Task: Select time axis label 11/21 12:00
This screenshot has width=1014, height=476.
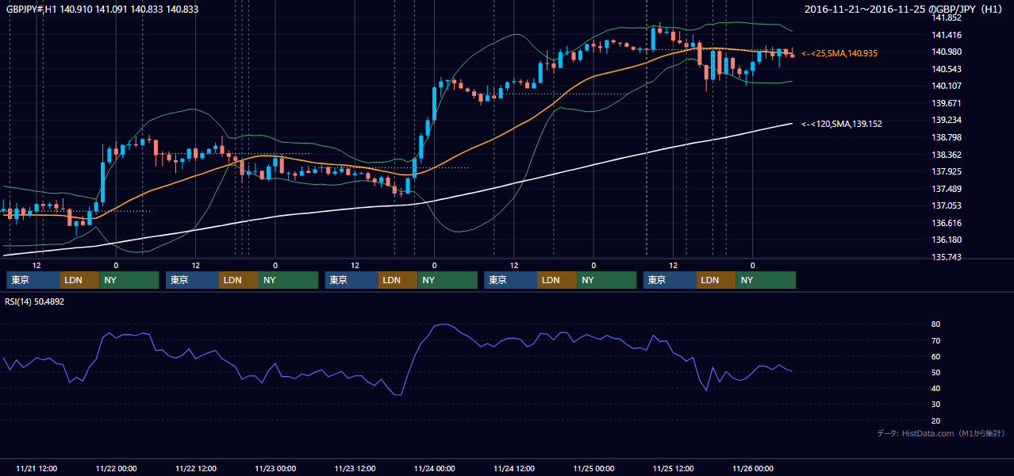Action: click(x=36, y=469)
